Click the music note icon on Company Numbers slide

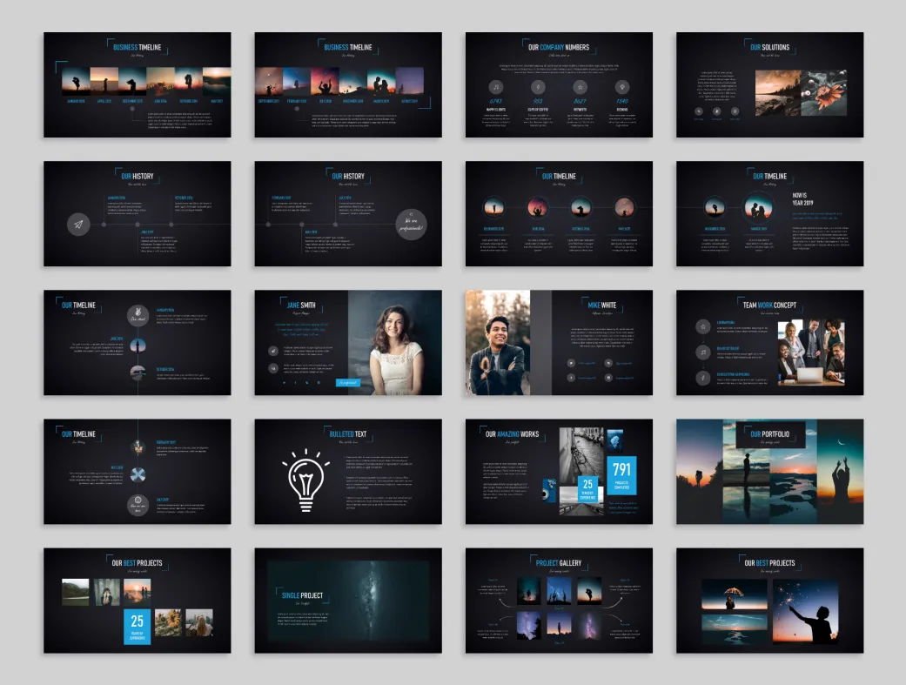[x=496, y=87]
